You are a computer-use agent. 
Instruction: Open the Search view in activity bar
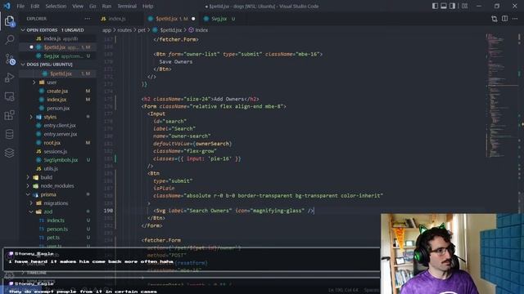pos(9,40)
